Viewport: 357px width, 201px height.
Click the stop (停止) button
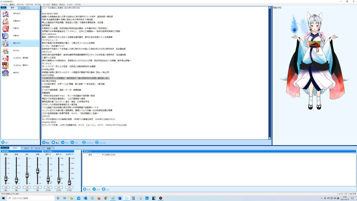pyautogui.click(x=55, y=143)
